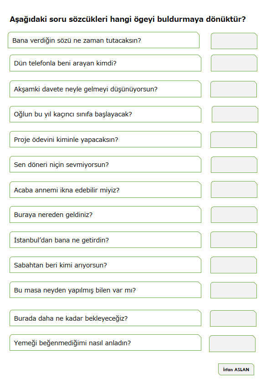
Task: Click the answer box beside 'Proje ödevini kiminle yapacaksın?'
Action: point(234,140)
